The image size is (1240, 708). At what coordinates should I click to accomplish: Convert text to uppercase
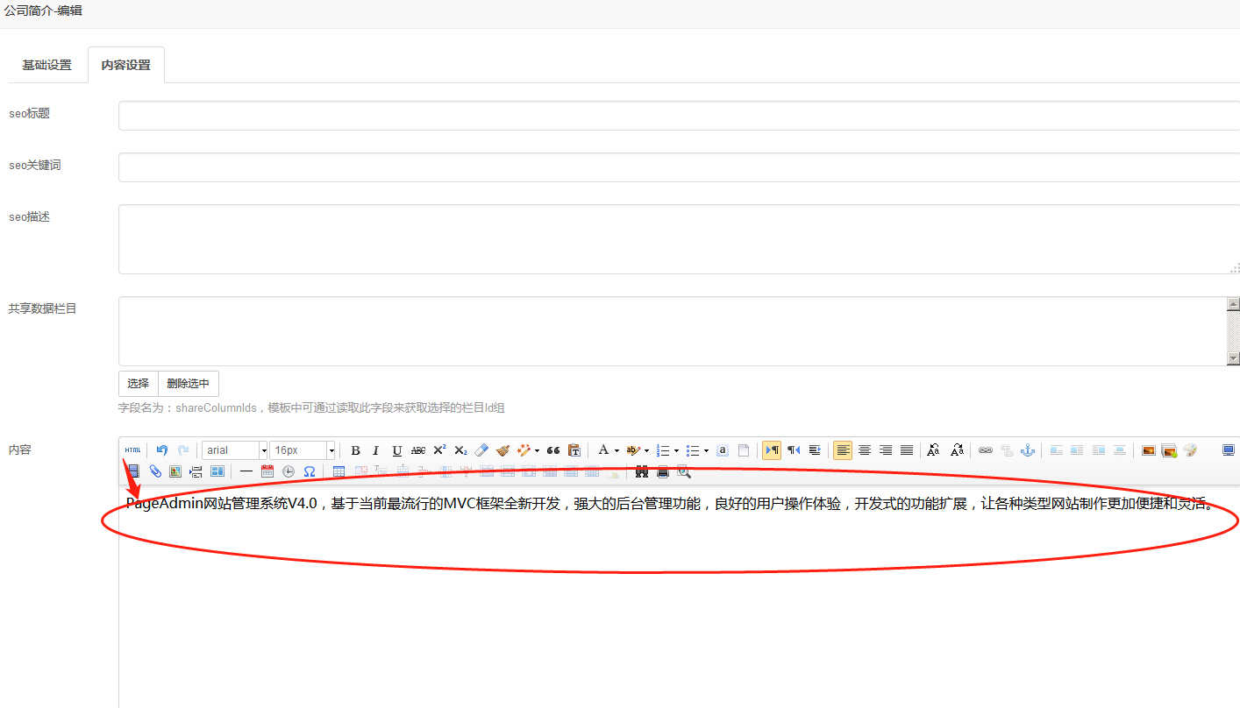pos(933,450)
